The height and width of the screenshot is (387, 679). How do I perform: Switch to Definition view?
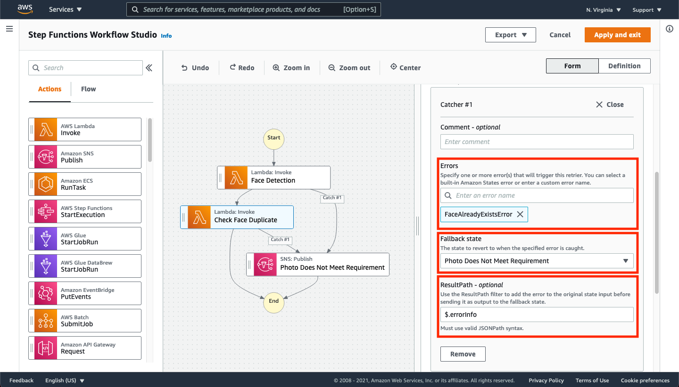(624, 66)
